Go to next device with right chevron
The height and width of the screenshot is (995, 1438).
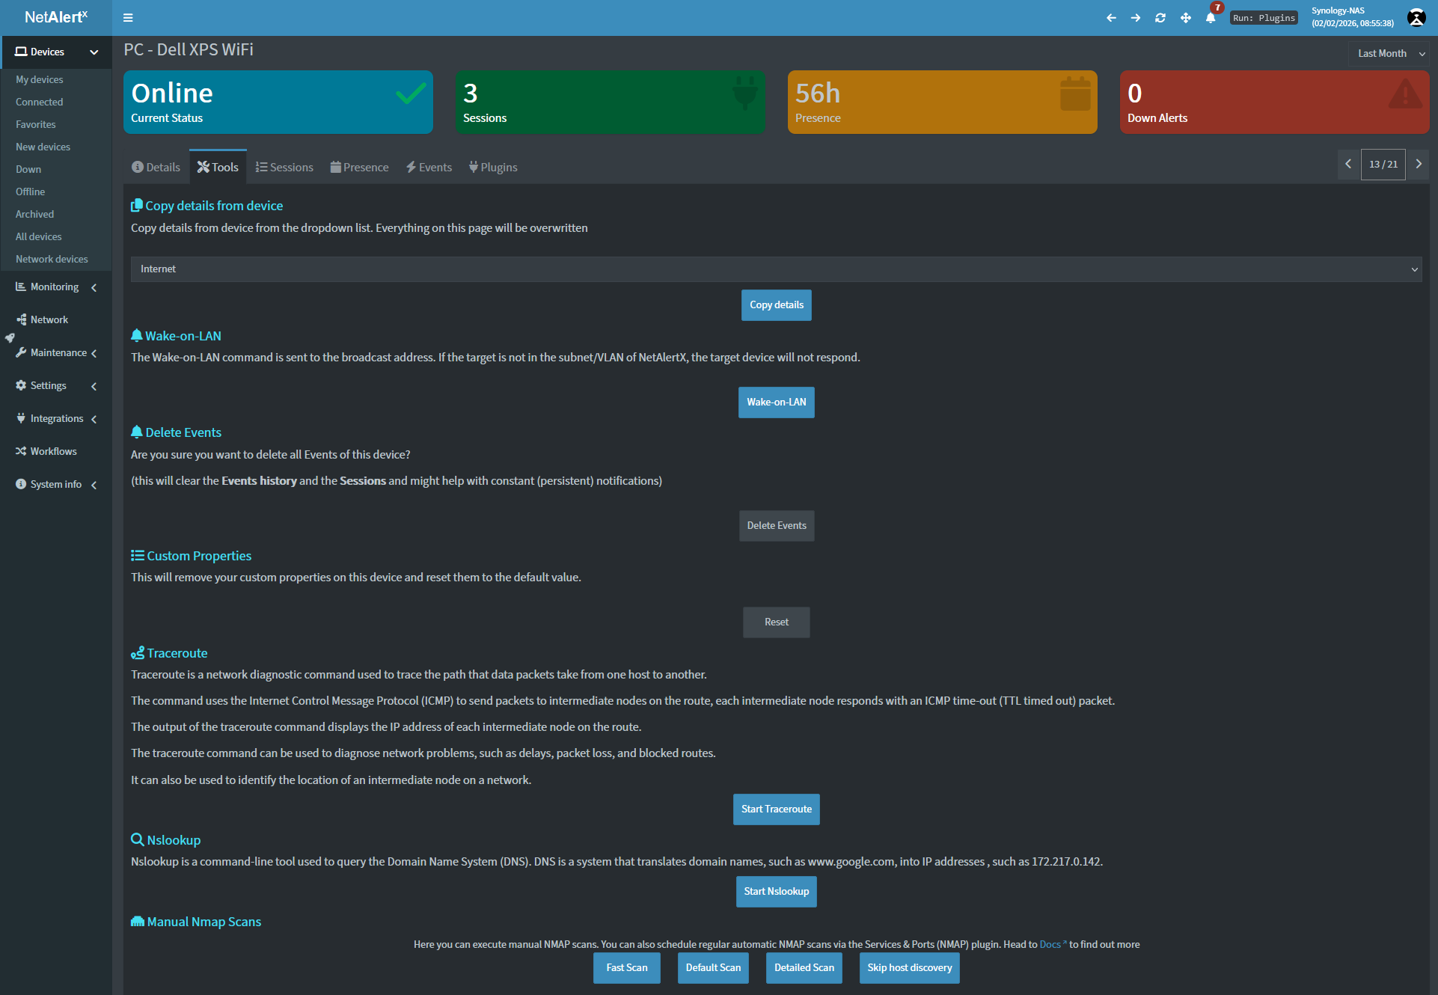[1419, 164]
